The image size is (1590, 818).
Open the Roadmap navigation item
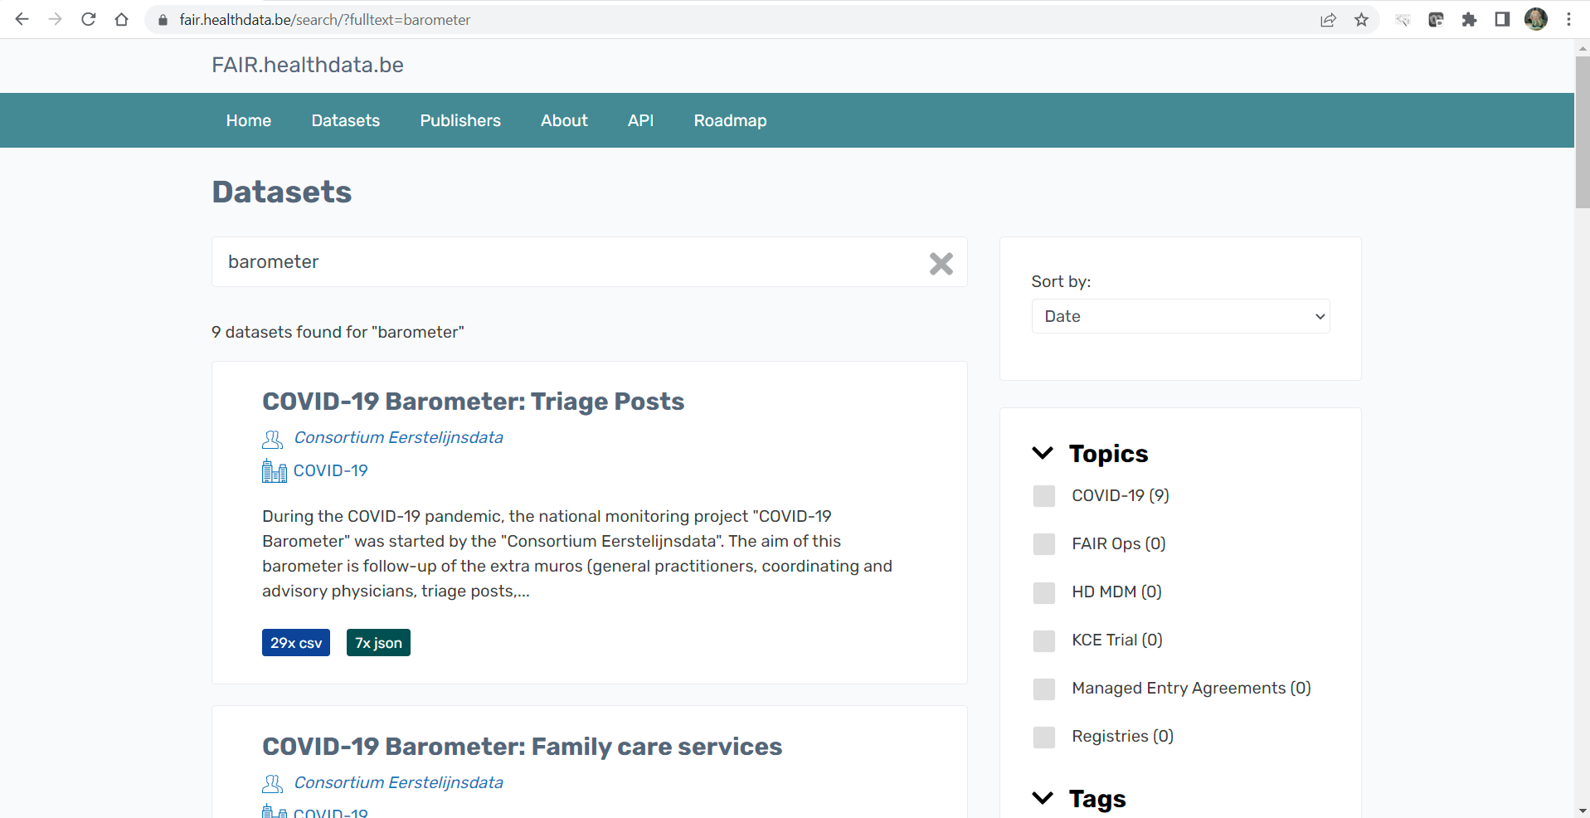(730, 120)
